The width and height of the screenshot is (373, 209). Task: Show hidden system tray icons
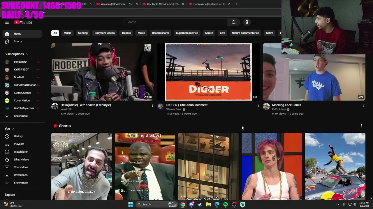(x=337, y=204)
